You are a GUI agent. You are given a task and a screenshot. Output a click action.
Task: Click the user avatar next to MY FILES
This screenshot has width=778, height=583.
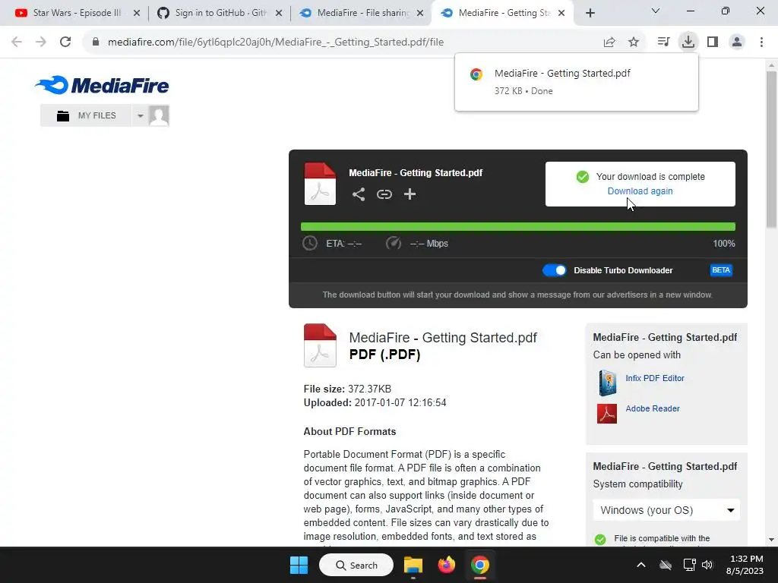(x=159, y=115)
